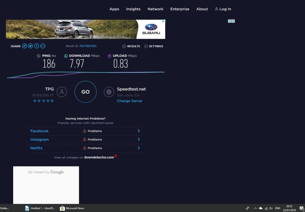The height and width of the screenshot is (212, 305).
Task: Open Microsoft Store from taskbar
Action: (72, 208)
